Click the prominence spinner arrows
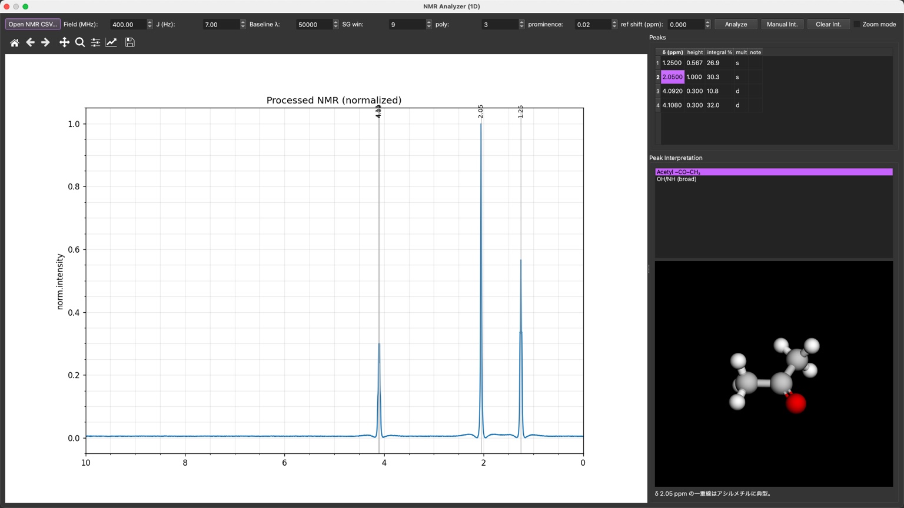 [x=614, y=24]
